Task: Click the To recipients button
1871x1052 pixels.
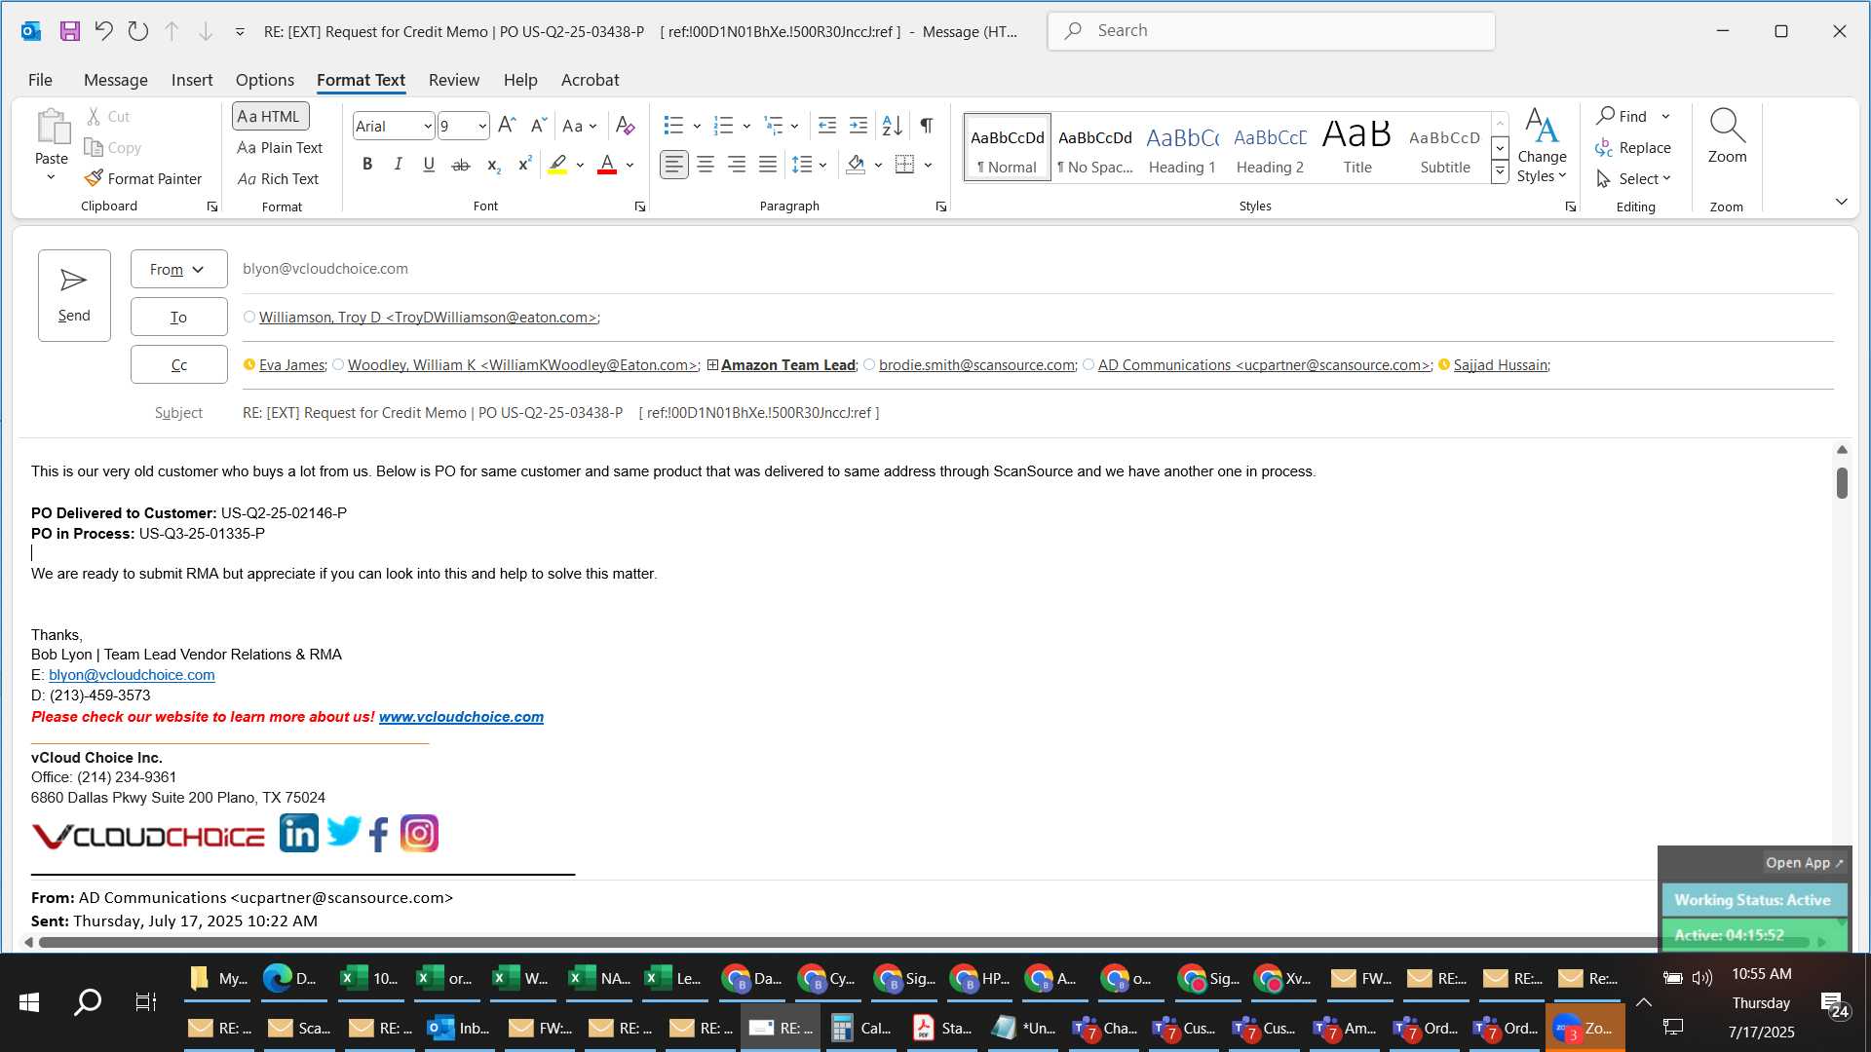Action: coord(179,317)
